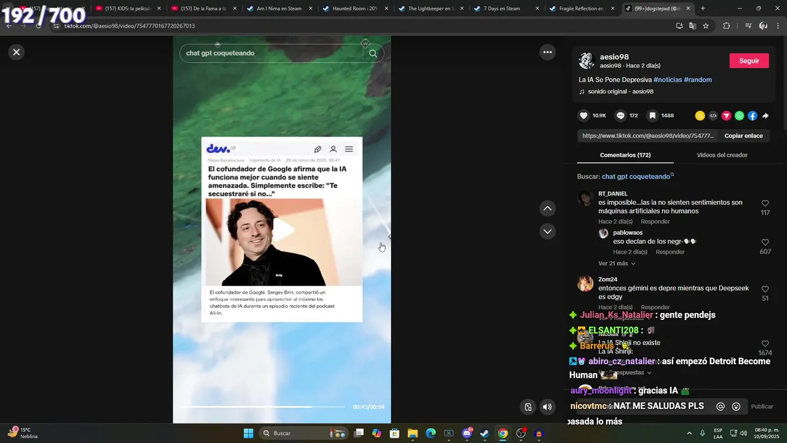Screen dimensions: 787x443
Task: Seek on the video progress bar
Action: point(263,407)
